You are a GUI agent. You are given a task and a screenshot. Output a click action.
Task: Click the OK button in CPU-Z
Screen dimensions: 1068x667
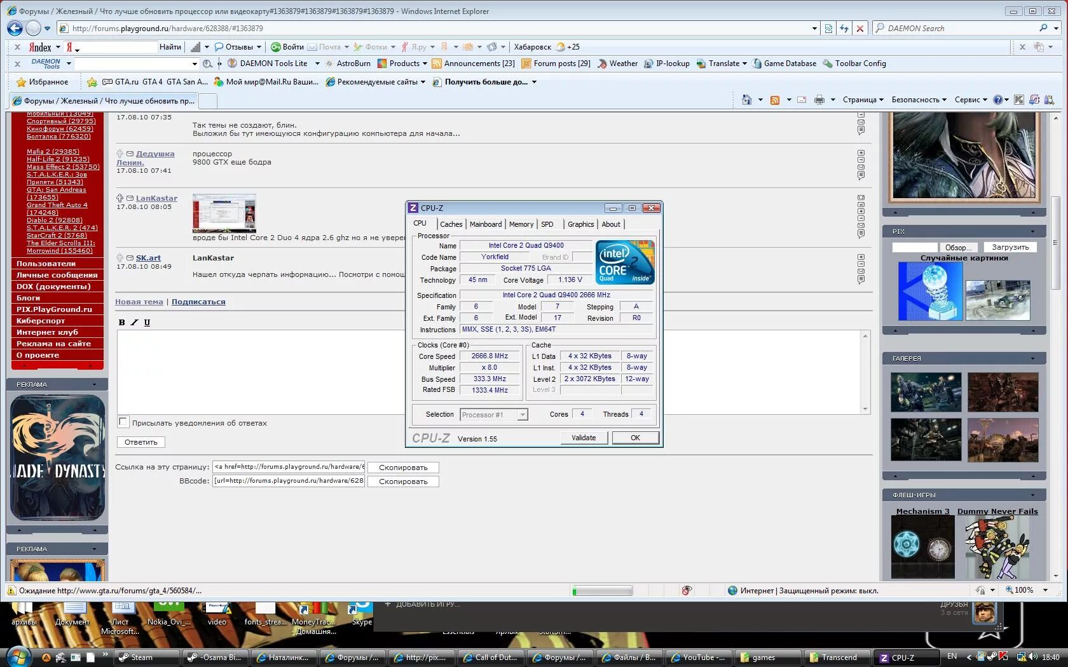(635, 438)
